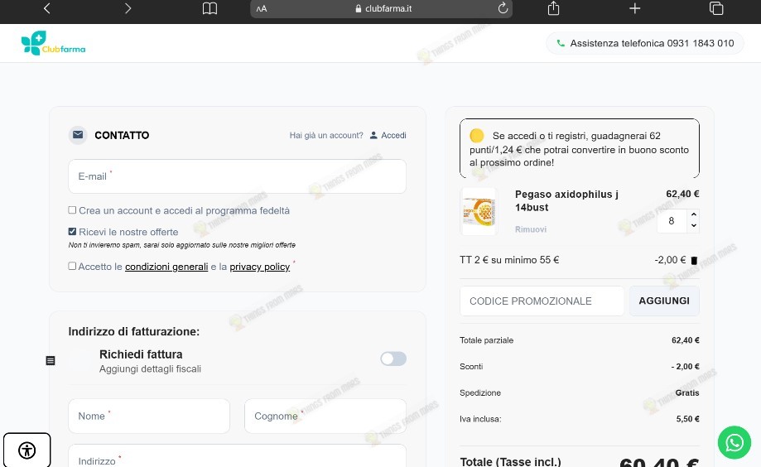Open the Safari bookmarks book icon
The image size is (761, 467).
pos(210,8)
